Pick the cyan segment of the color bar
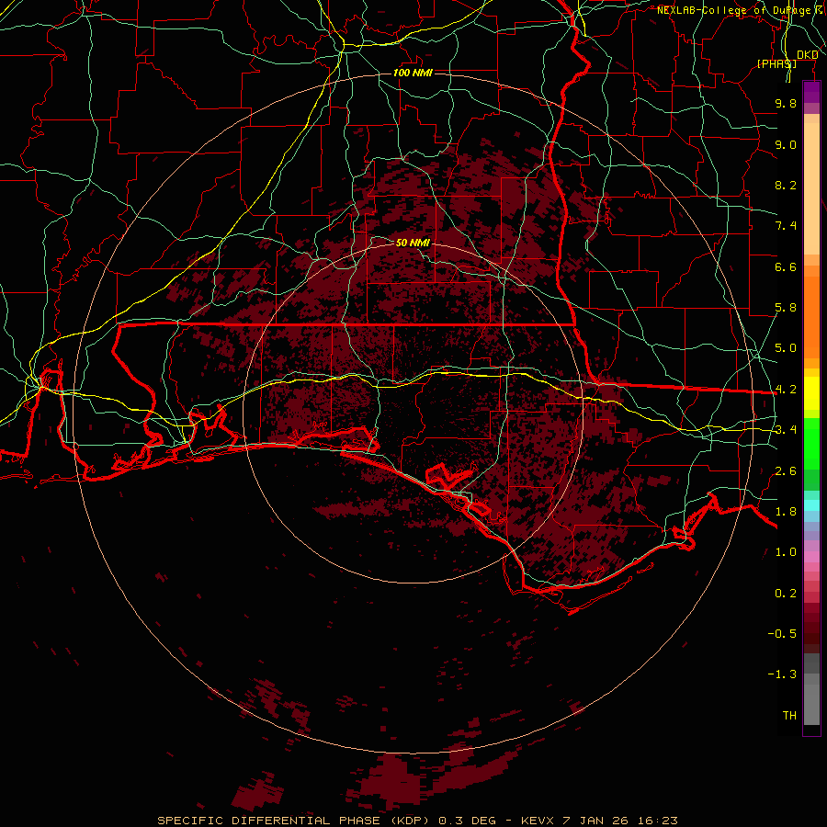Screen dimensions: 827x827 point(811,505)
